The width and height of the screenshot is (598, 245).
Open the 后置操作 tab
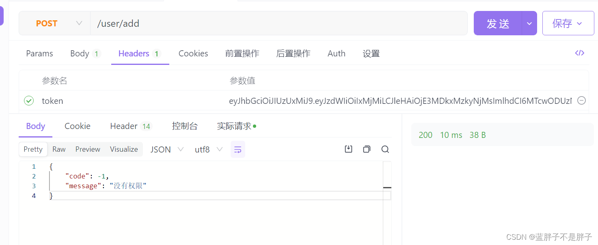293,54
